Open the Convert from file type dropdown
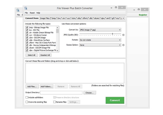Screen dimensions: 163x115 pyautogui.click(x=82, y=18)
